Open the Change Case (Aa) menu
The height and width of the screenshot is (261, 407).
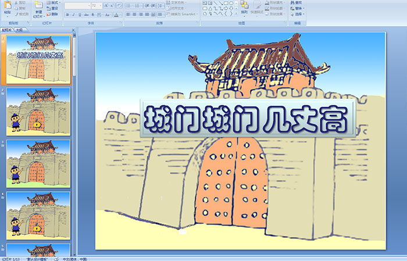108,15
